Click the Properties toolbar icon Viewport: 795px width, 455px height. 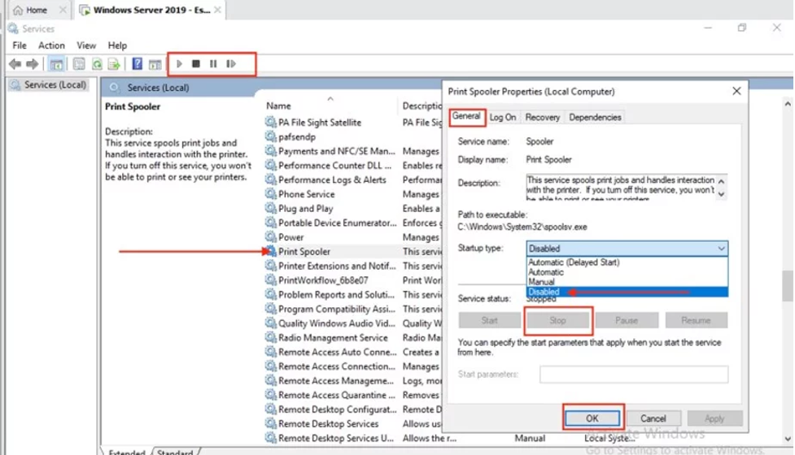[x=79, y=64]
